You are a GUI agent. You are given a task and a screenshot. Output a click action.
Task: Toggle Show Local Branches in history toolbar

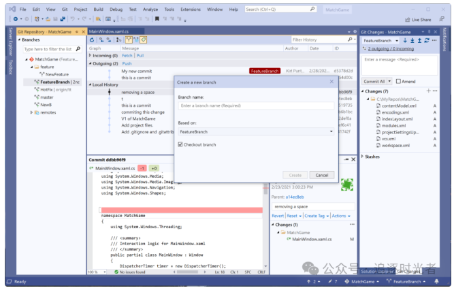coord(129,40)
